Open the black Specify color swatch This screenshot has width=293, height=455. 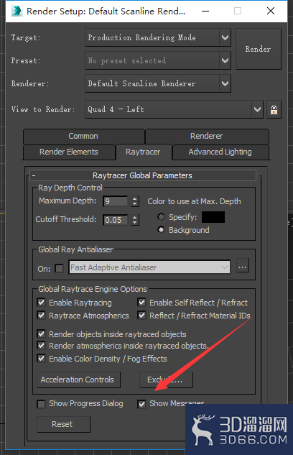pos(213,217)
